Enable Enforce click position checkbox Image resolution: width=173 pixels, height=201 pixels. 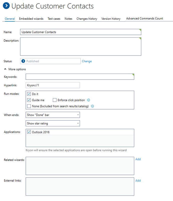click(x=55, y=100)
